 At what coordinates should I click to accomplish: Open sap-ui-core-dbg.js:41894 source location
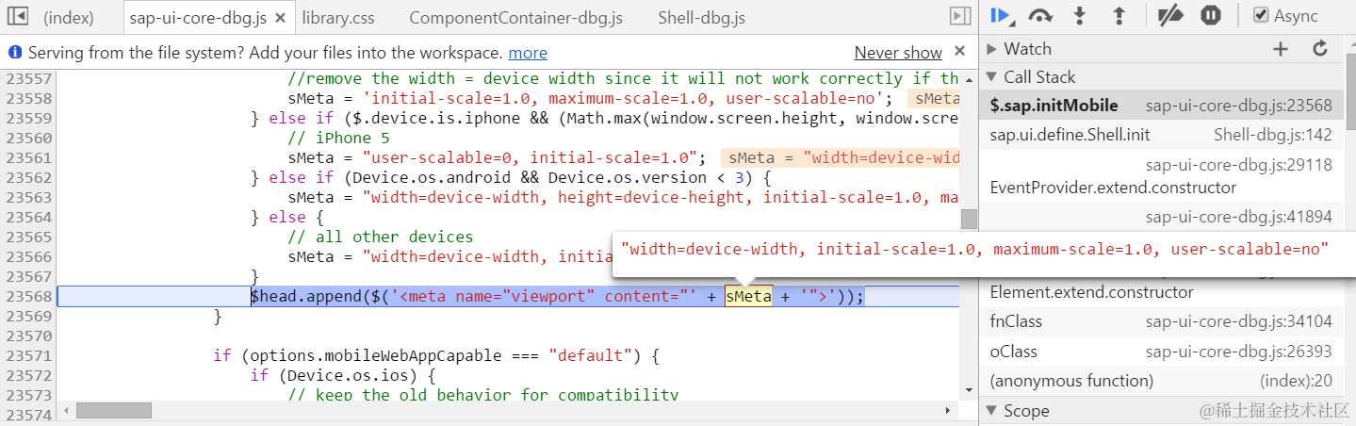click(x=1239, y=217)
